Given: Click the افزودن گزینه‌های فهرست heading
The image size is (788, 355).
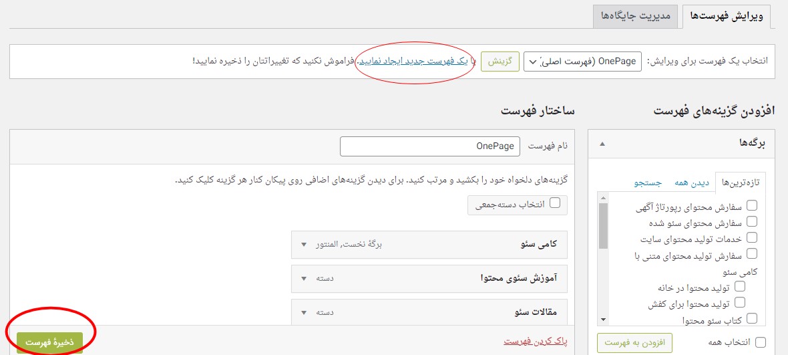Looking at the screenshot, I should pos(714,110).
